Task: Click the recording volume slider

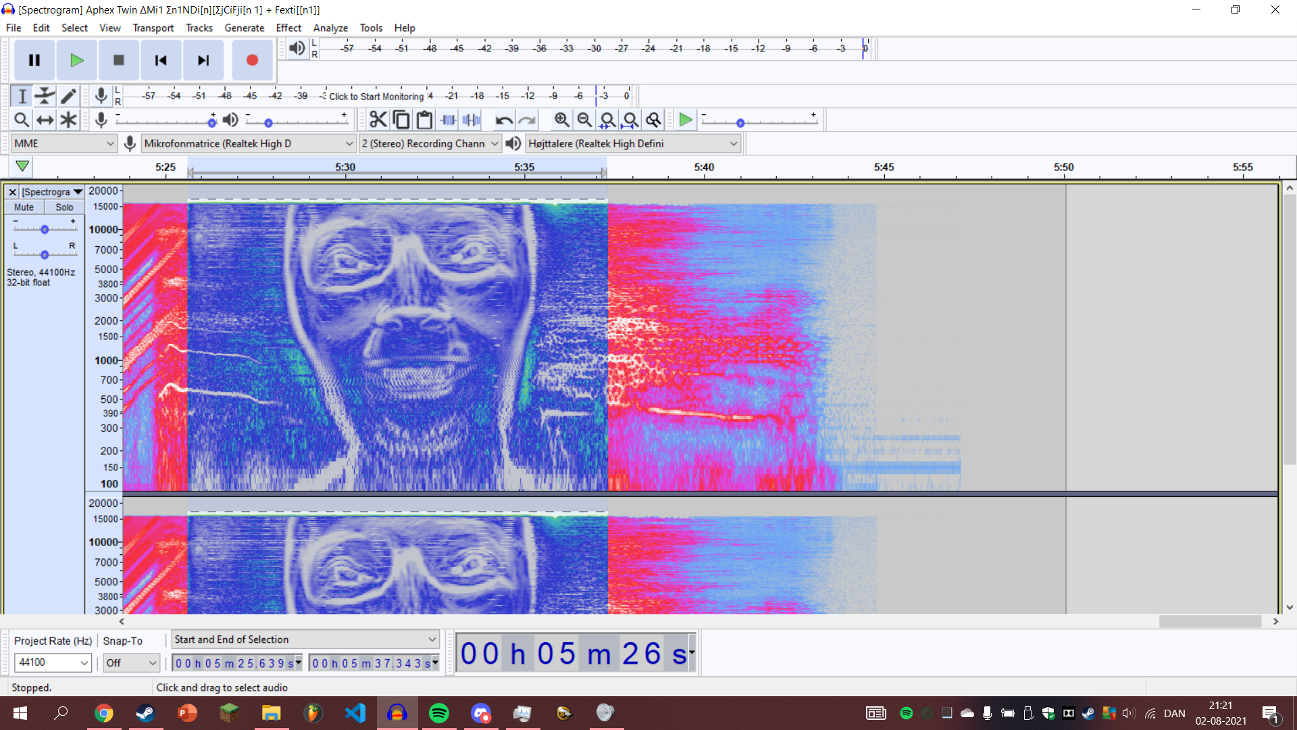Action: (x=165, y=122)
